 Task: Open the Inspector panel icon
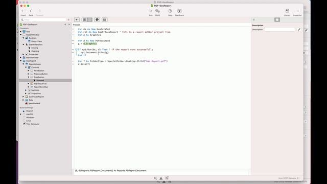pos(297,11)
